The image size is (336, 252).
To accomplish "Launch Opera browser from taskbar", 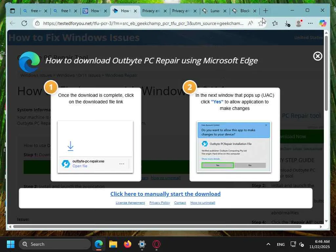I will (x=157, y=244).
